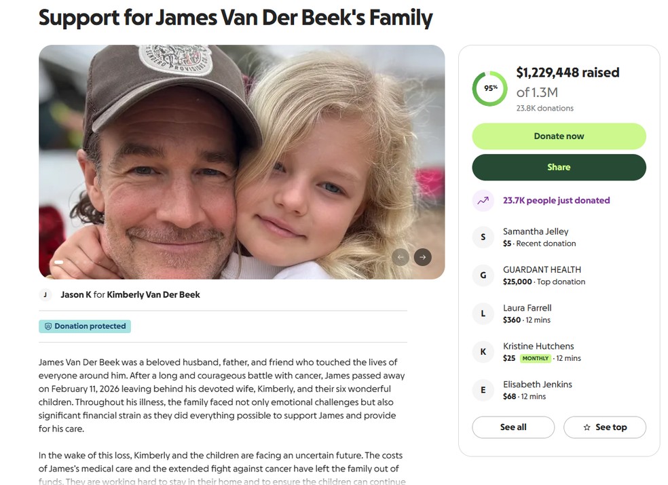
Task: Click the MONTHLY badge on Kristine's donation
Action: click(535, 358)
